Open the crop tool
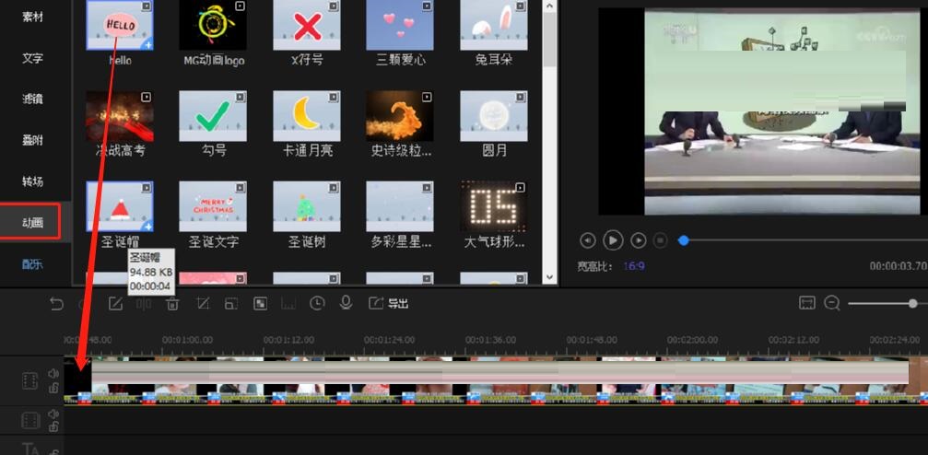The width and height of the screenshot is (928, 455). 203,304
